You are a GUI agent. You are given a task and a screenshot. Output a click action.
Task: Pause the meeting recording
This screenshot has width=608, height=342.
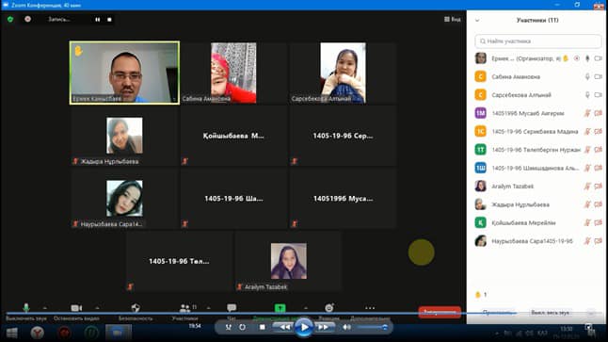pos(97,20)
